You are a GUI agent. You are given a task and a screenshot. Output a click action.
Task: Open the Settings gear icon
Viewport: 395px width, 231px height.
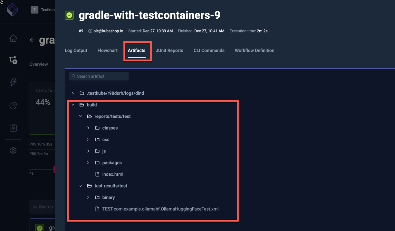pos(13,151)
